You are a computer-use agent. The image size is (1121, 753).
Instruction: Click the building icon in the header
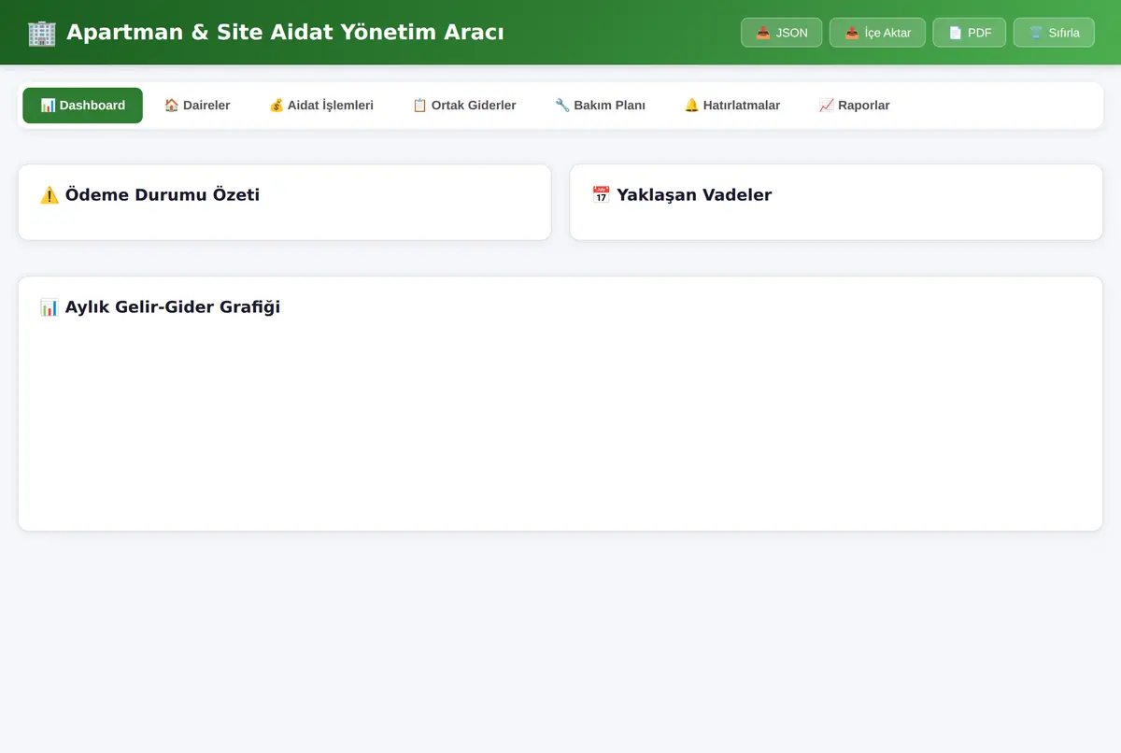(x=42, y=33)
